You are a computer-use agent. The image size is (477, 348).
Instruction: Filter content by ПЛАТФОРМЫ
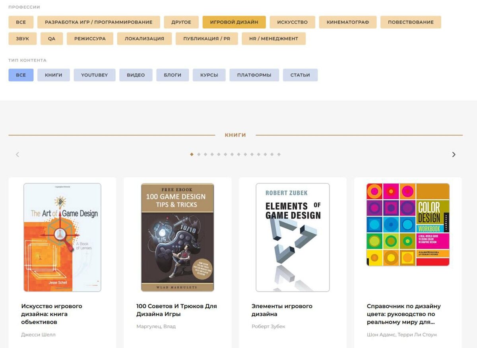coord(254,75)
